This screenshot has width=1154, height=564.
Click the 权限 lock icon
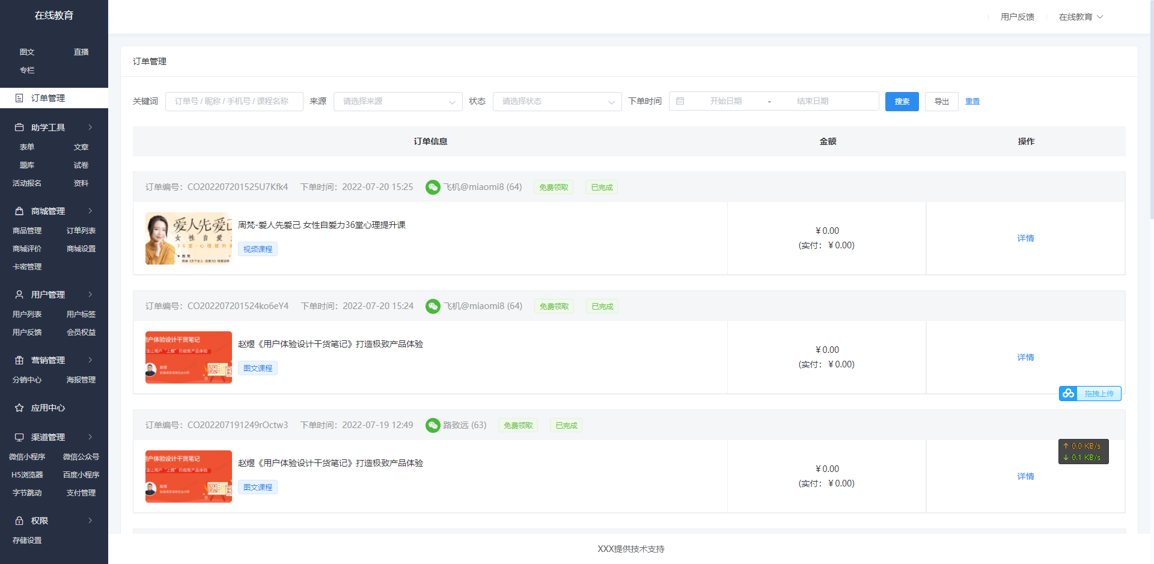(x=19, y=521)
